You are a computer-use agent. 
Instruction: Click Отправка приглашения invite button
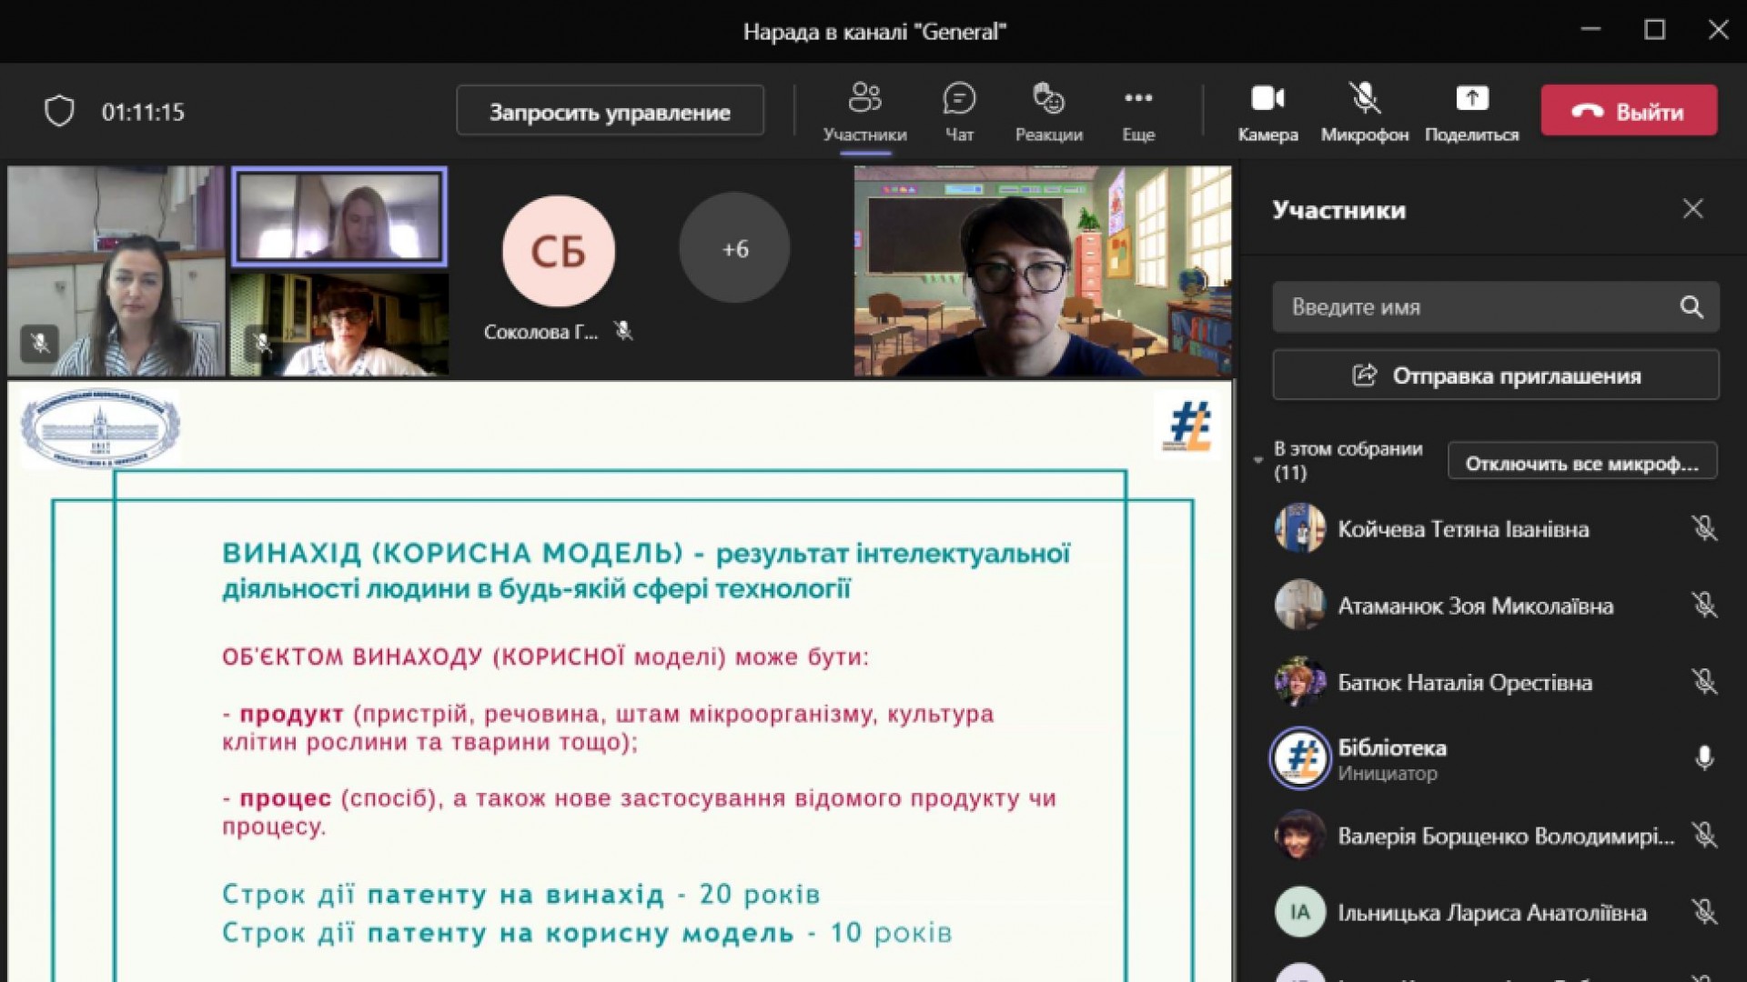tap(1496, 376)
